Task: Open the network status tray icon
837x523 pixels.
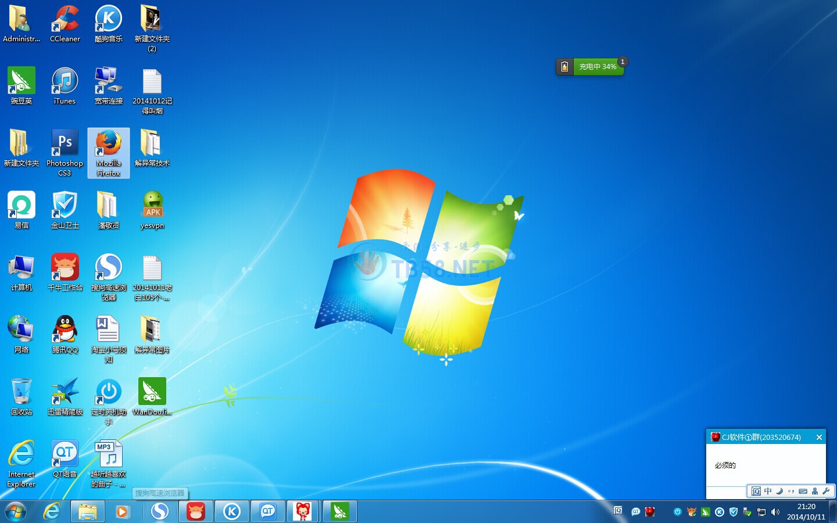Action: [x=761, y=512]
